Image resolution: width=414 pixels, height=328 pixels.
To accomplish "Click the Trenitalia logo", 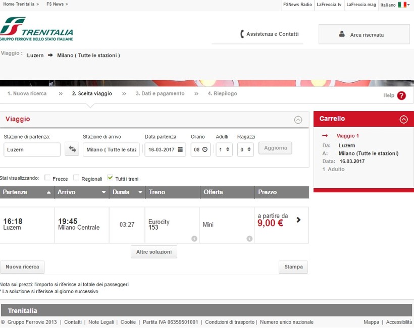I will [37, 29].
